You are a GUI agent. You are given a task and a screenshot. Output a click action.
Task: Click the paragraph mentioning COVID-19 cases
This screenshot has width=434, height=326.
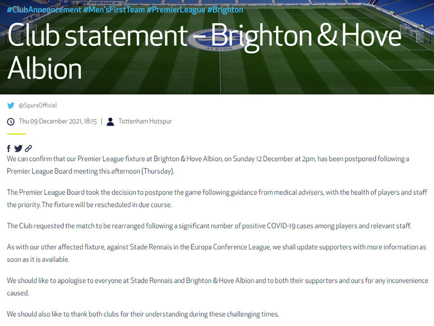coord(209,226)
